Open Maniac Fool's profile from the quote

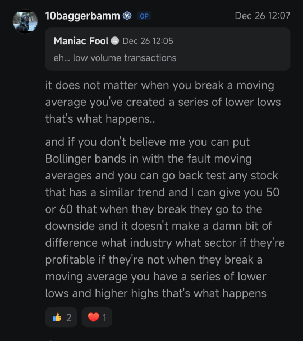coord(81,41)
